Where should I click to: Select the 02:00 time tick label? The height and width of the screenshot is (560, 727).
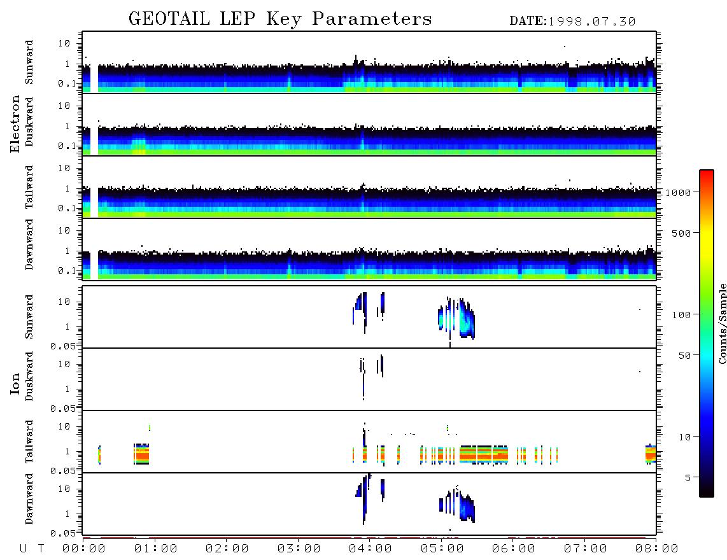click(227, 549)
